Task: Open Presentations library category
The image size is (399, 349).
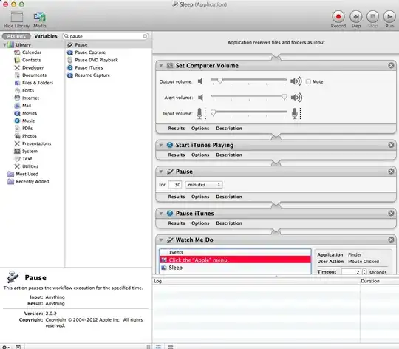Action: (x=36, y=143)
